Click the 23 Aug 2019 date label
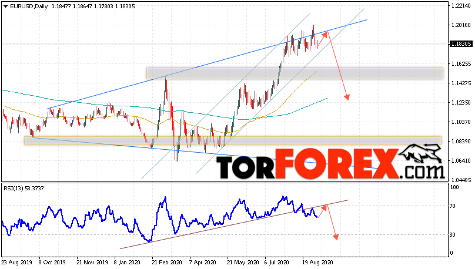 click(16, 263)
